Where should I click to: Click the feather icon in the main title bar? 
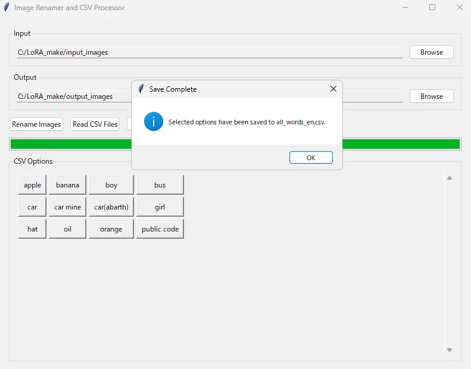pos(6,8)
